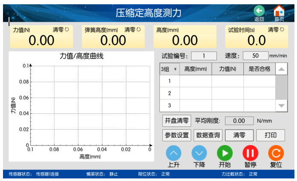Click the 并盘清零 button
The width and height of the screenshot is (297, 181).
click(x=177, y=121)
